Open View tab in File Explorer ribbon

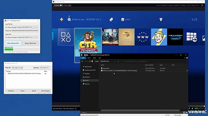[100, 58]
